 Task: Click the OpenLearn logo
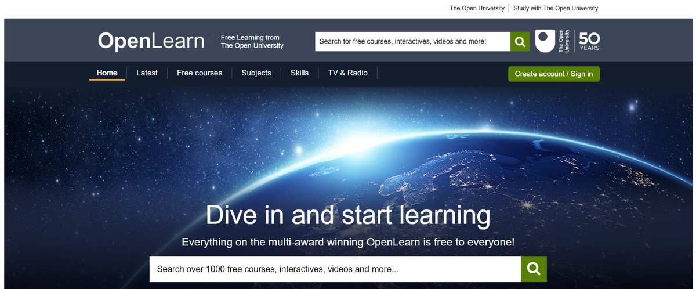coord(151,41)
